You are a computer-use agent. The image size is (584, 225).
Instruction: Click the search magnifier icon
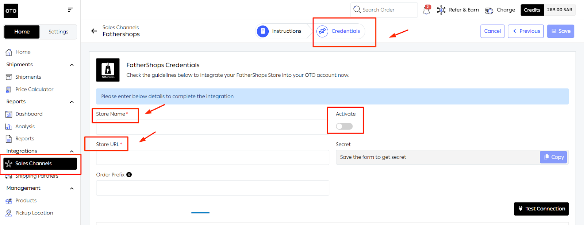[357, 9]
